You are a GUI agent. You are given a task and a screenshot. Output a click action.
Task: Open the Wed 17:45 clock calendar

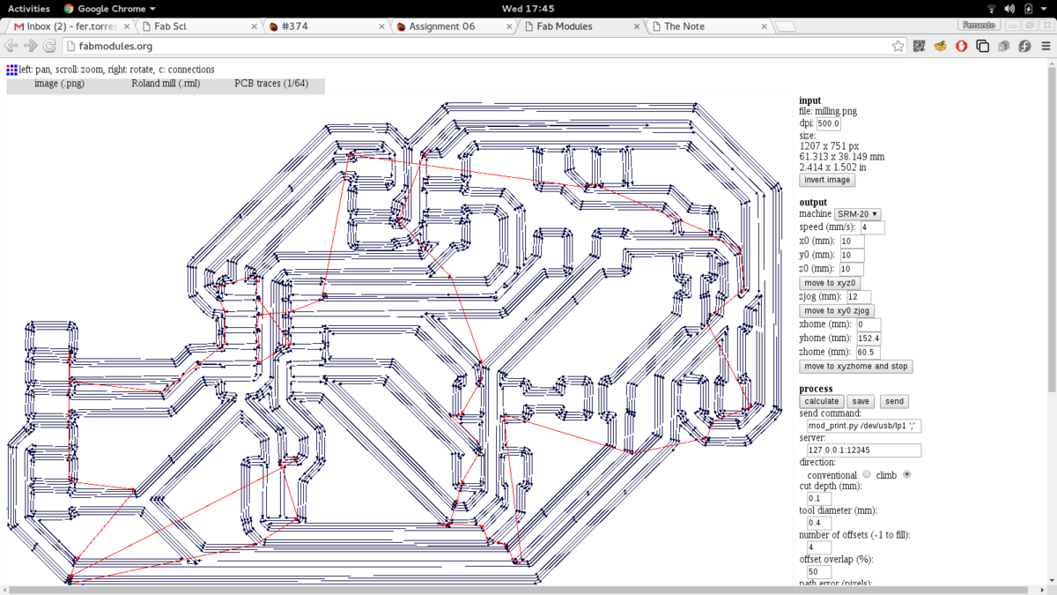tap(528, 8)
